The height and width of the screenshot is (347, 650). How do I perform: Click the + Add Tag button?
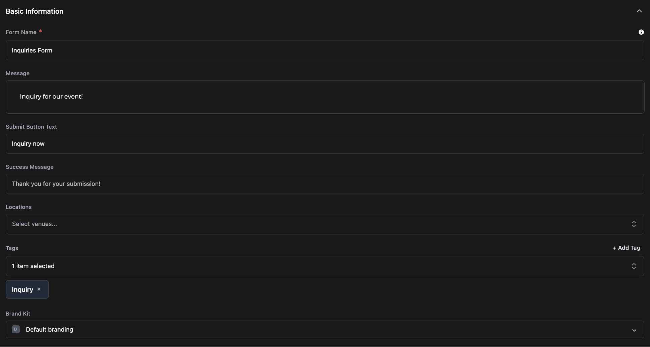pos(626,248)
